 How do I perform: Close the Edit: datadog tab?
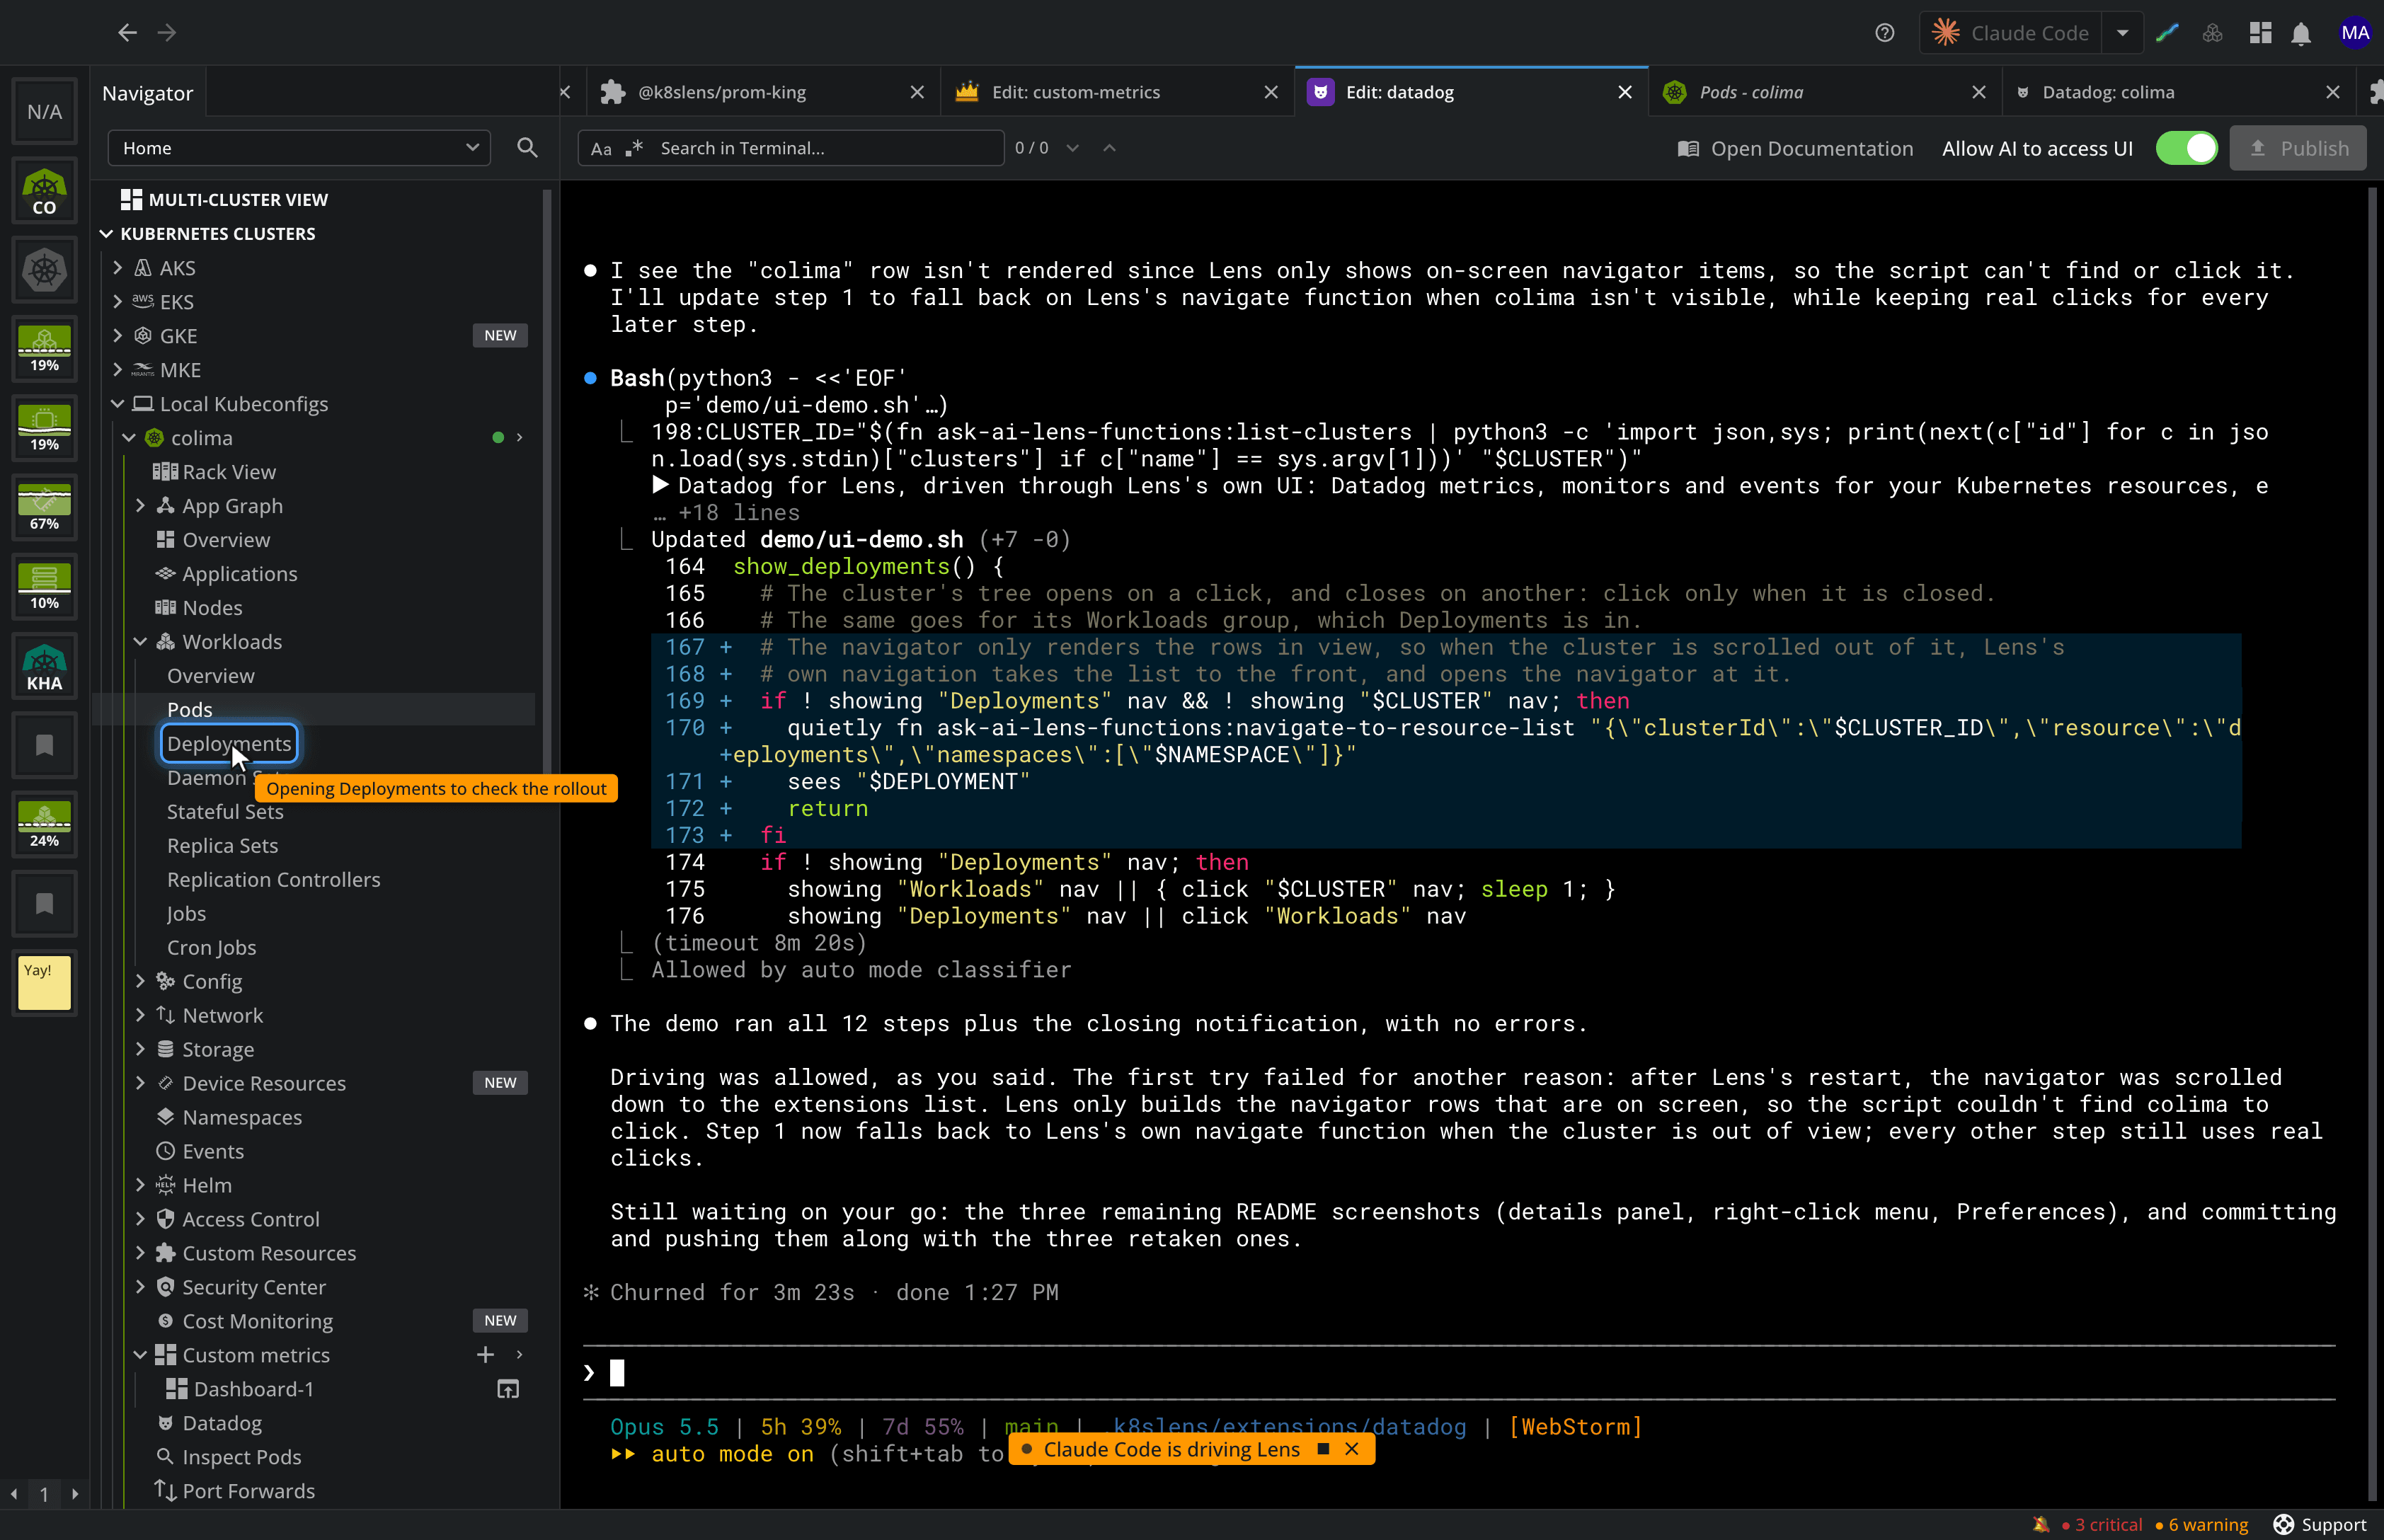(1625, 92)
